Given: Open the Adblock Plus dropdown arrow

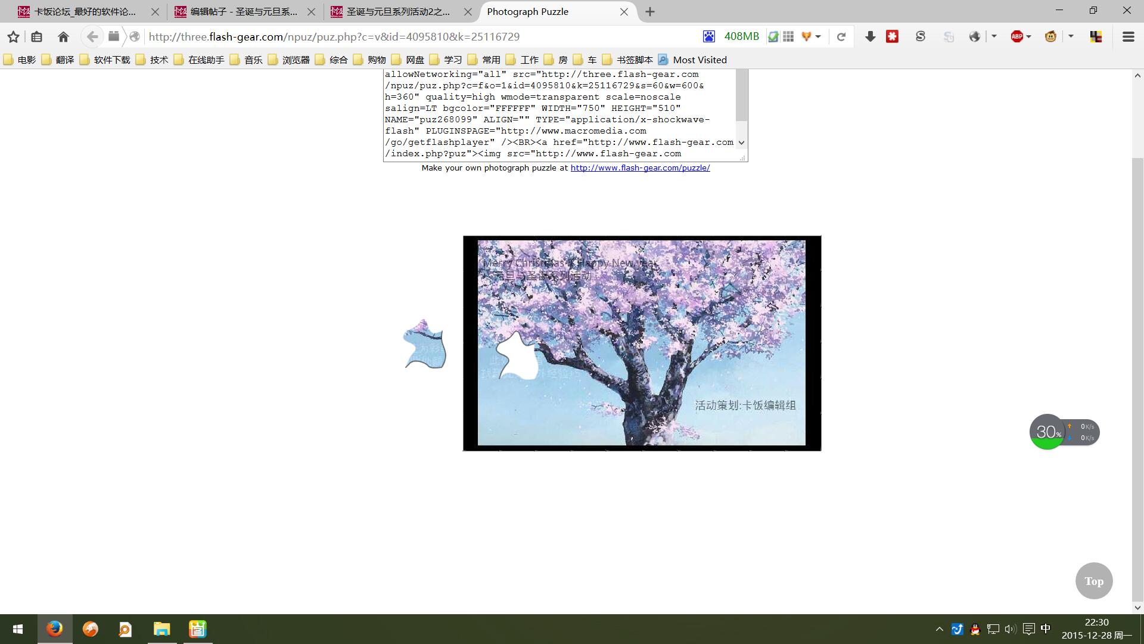Looking at the screenshot, I should (x=1028, y=37).
